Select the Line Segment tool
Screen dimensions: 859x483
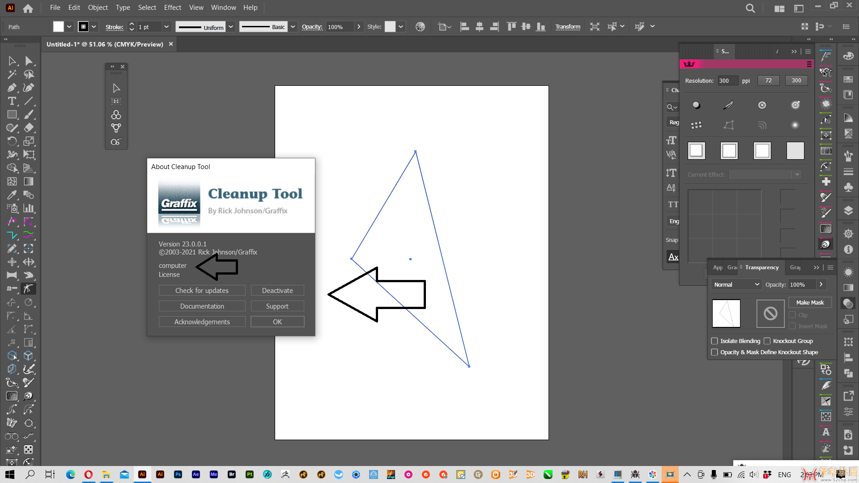pyautogui.click(x=29, y=101)
